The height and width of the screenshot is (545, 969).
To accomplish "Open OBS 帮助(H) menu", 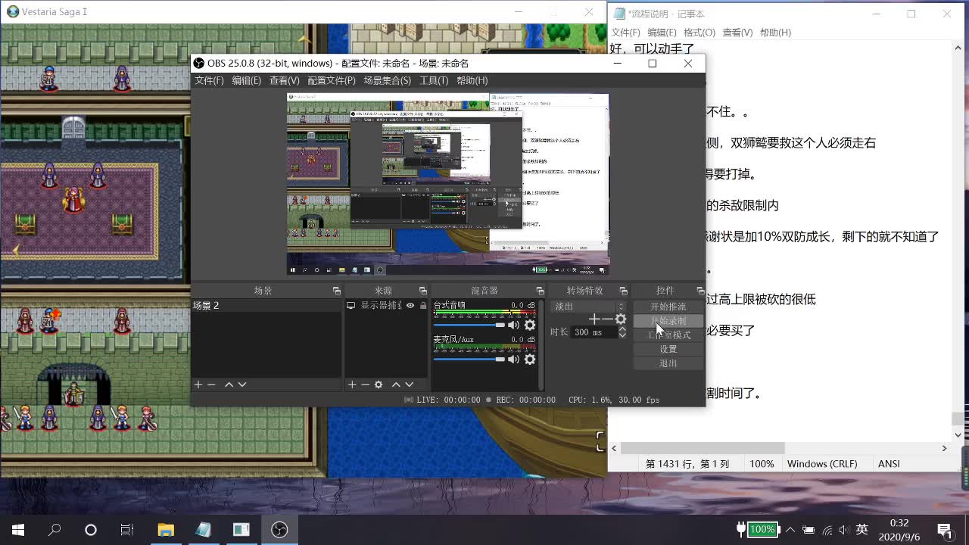I will click(x=472, y=80).
